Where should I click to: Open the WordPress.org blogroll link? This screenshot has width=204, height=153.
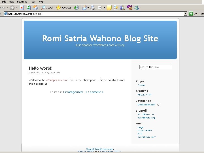pyautogui.click(x=146, y=118)
